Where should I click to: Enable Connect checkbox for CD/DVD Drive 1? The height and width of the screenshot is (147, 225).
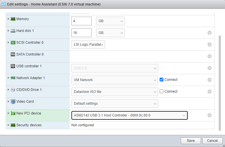click(x=161, y=91)
